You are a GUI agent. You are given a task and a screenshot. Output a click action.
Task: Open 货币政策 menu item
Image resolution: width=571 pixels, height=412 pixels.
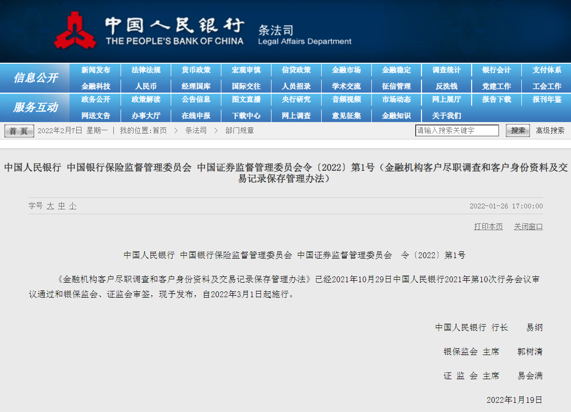pyautogui.click(x=196, y=70)
